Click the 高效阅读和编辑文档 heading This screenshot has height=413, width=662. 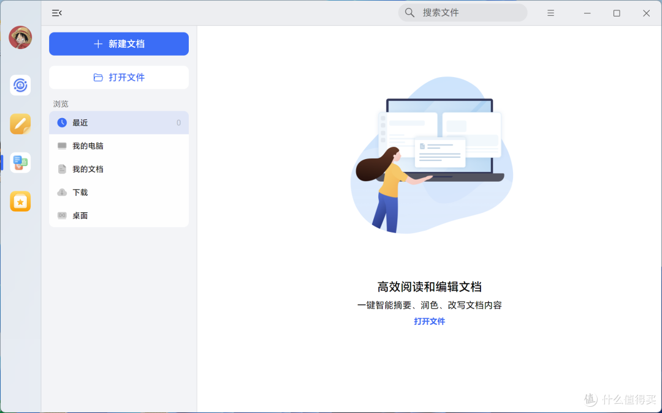(x=429, y=287)
